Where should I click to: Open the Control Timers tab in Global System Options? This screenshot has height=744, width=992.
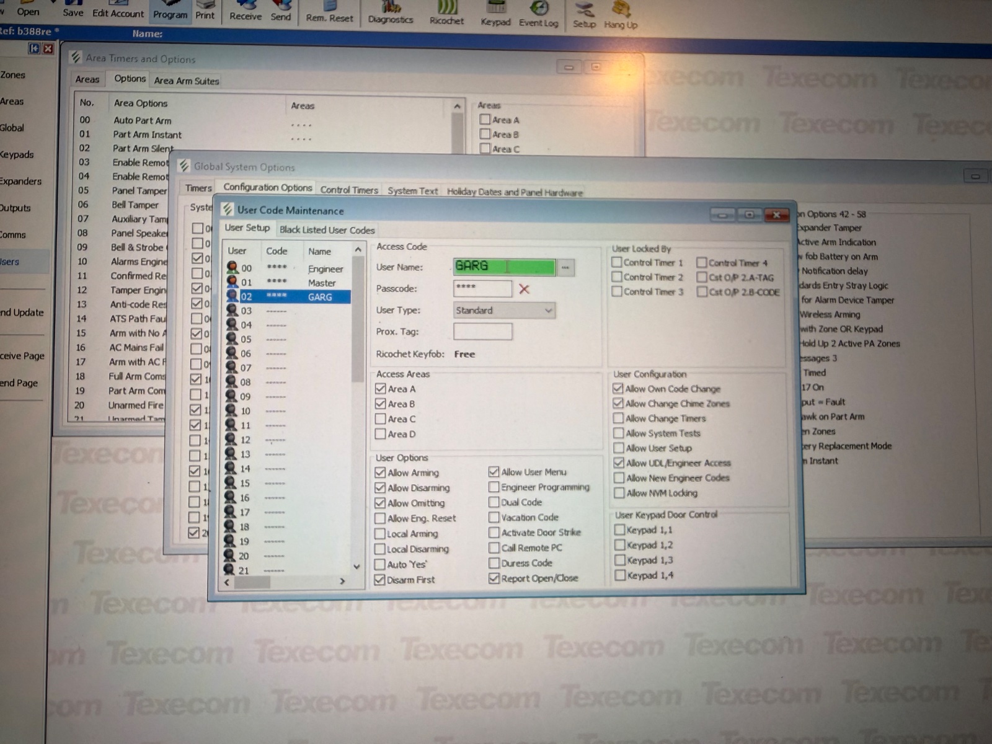point(349,190)
